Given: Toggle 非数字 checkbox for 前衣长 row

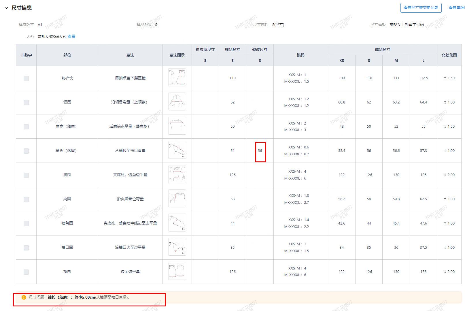Looking at the screenshot, I should (26, 78).
